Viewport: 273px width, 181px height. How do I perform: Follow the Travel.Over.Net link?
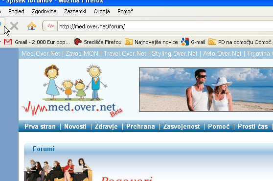[125, 54]
